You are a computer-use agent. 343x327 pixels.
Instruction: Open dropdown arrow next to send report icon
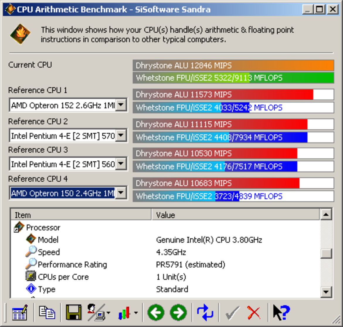tap(108, 313)
